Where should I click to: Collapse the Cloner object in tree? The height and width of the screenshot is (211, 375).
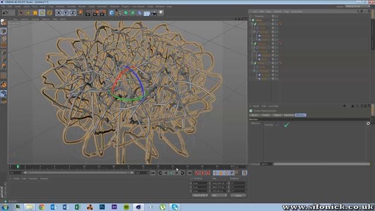250,20
